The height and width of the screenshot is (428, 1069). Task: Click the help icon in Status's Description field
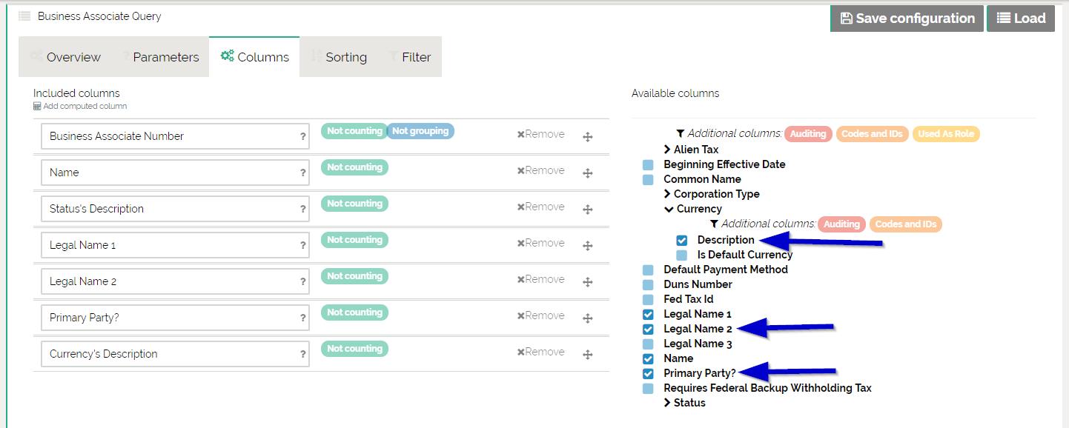pyautogui.click(x=302, y=210)
